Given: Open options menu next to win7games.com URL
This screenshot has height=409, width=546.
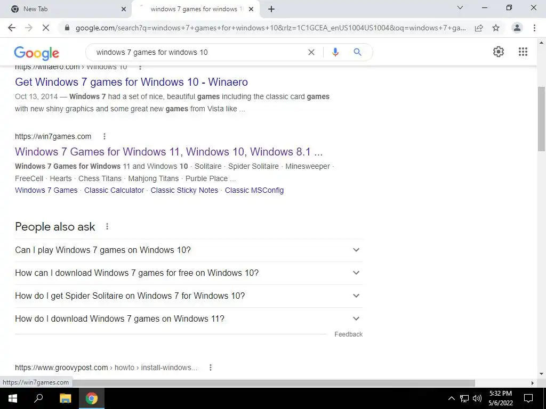Looking at the screenshot, I should click(x=105, y=136).
